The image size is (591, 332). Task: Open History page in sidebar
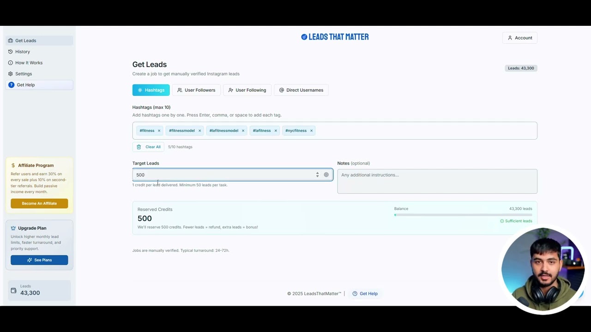coord(39,52)
